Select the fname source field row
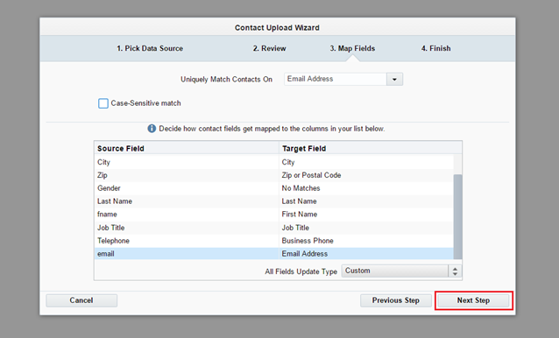The height and width of the screenshot is (338, 559). point(187,215)
